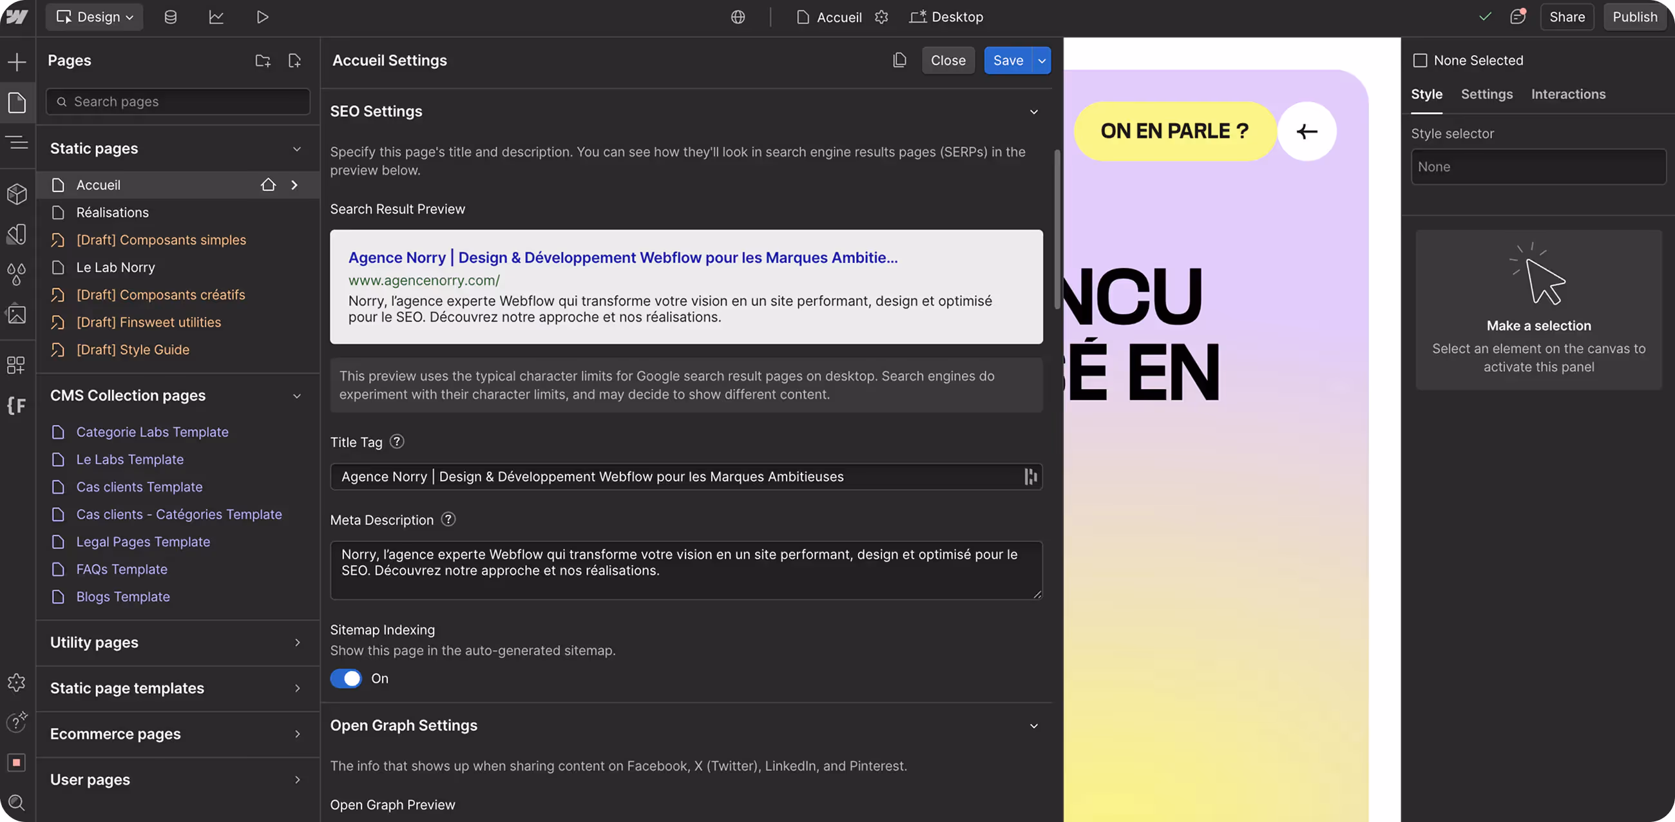Image resolution: width=1675 pixels, height=822 pixels.
Task: Click the Title Tag input field
Action: click(676, 477)
